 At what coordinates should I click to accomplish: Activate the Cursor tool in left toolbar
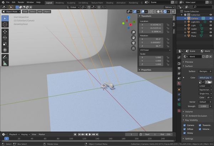(x=5, y=24)
